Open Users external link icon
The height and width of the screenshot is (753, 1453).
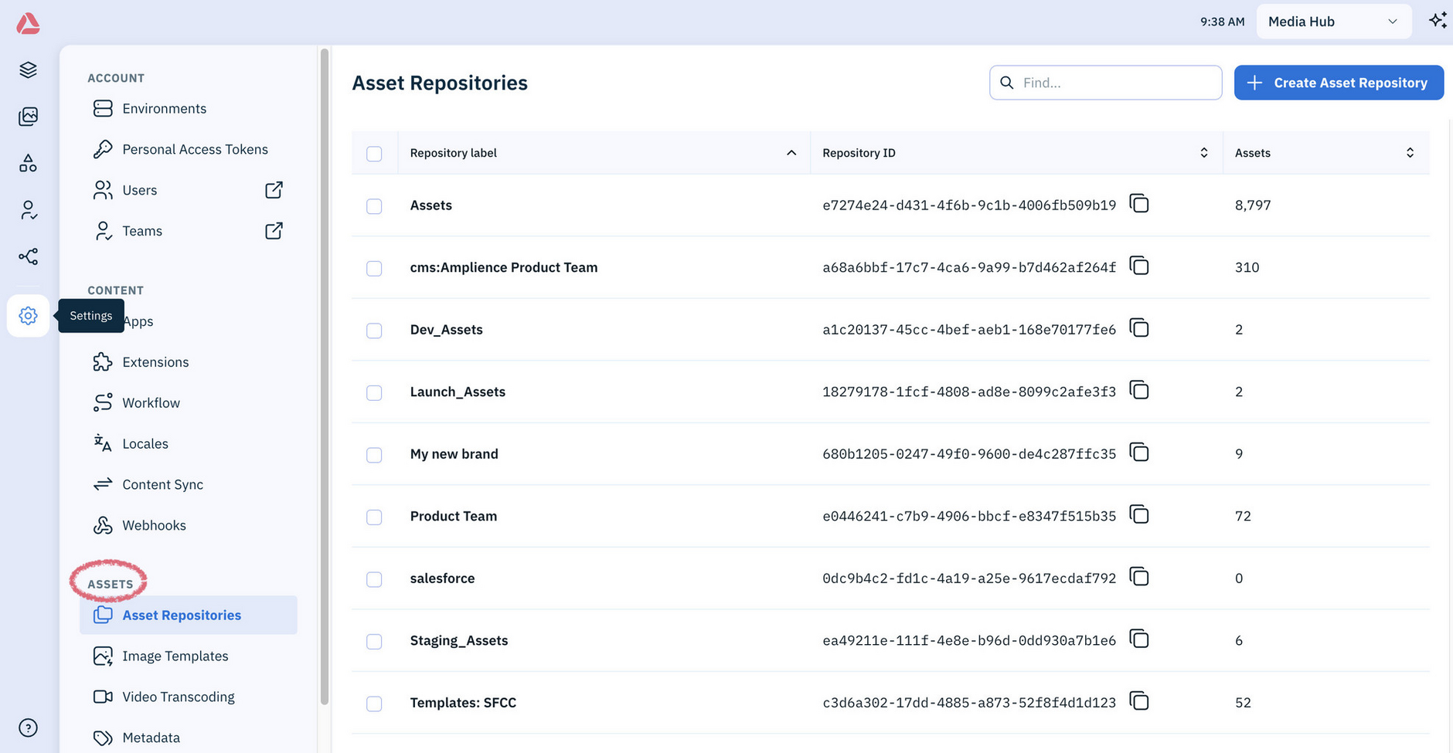tap(274, 190)
